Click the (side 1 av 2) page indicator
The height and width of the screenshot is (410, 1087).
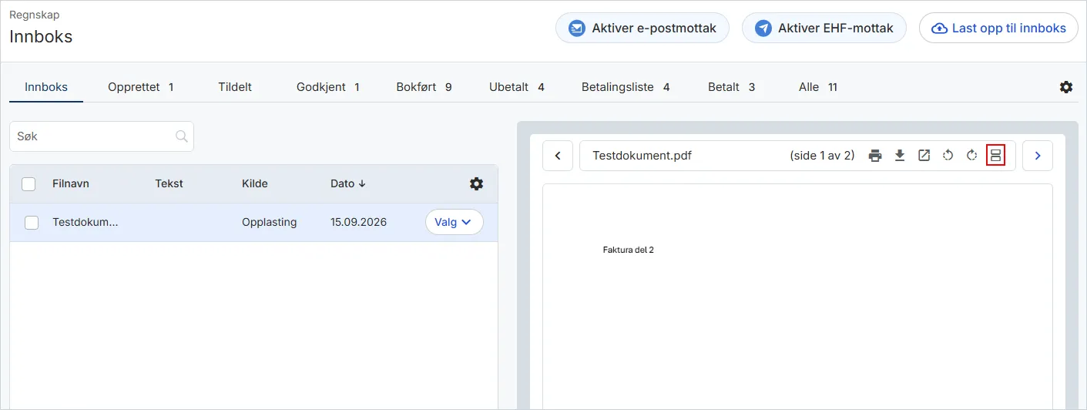coord(822,156)
